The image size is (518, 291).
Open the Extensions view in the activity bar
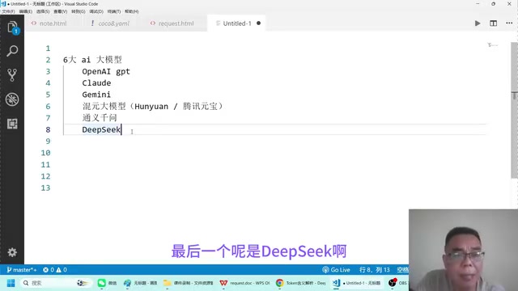point(12,124)
